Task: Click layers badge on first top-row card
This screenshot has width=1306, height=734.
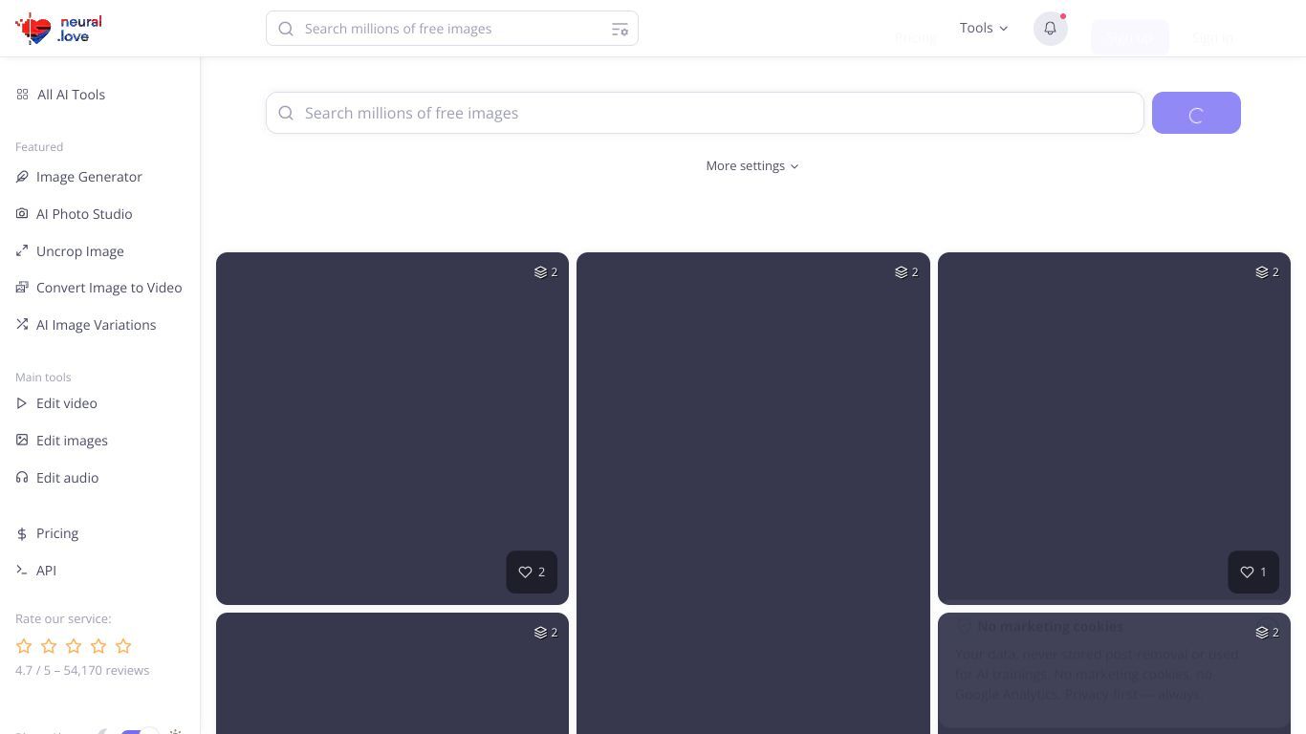Action: [x=546, y=272]
